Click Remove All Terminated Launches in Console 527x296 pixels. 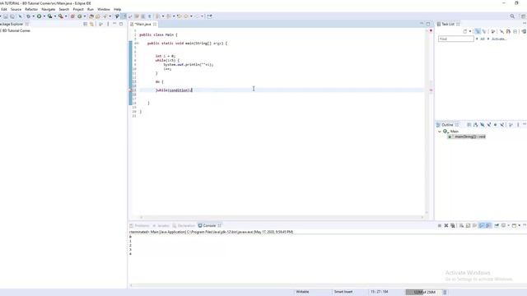(x=453, y=225)
